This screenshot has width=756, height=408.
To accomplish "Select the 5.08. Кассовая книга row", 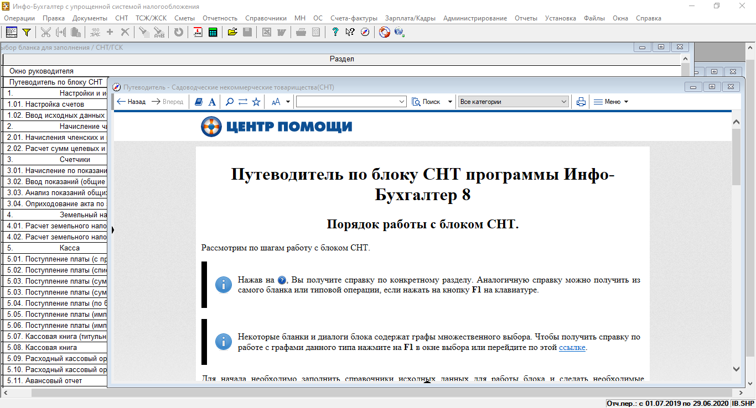I will [55, 347].
